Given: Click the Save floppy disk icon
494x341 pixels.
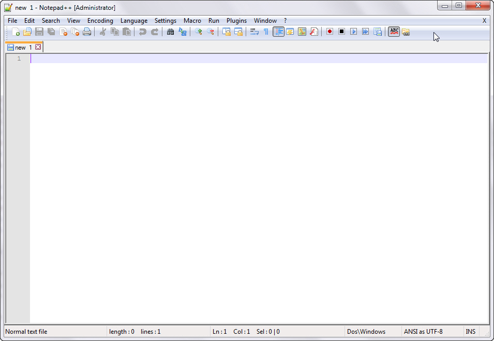Looking at the screenshot, I should pyautogui.click(x=39, y=32).
